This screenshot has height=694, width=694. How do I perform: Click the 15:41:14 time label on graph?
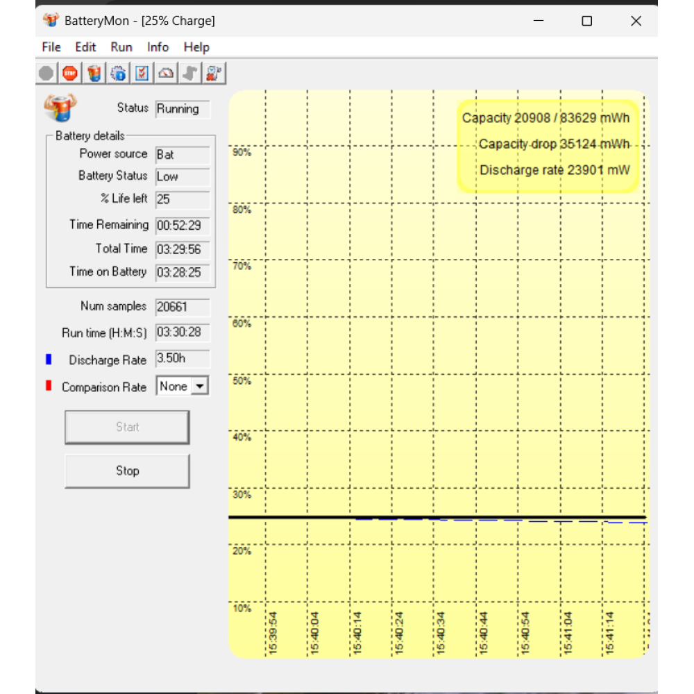[x=609, y=633]
